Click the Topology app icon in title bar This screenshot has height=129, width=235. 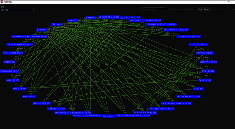coord(2,2)
